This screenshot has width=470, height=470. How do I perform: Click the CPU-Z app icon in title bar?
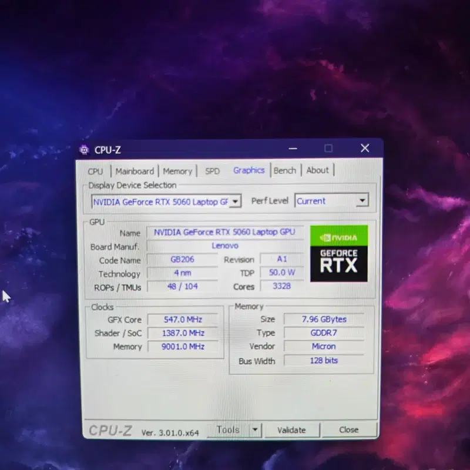click(84, 150)
